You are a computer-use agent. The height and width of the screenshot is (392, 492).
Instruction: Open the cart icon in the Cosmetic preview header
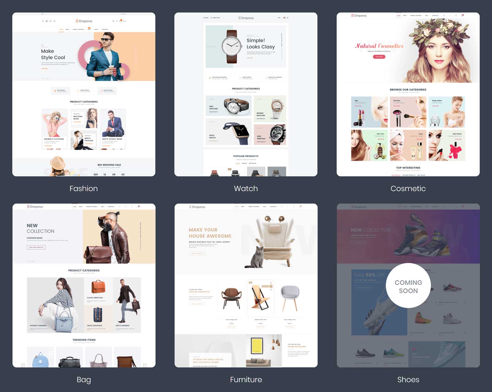(462, 15)
